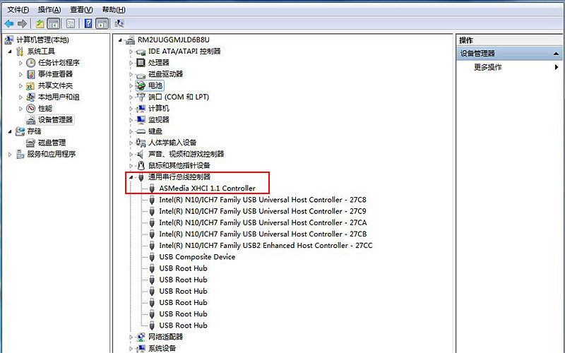Click the Scan for hardware changes icon
The height and width of the screenshot is (353, 565).
pos(119,24)
